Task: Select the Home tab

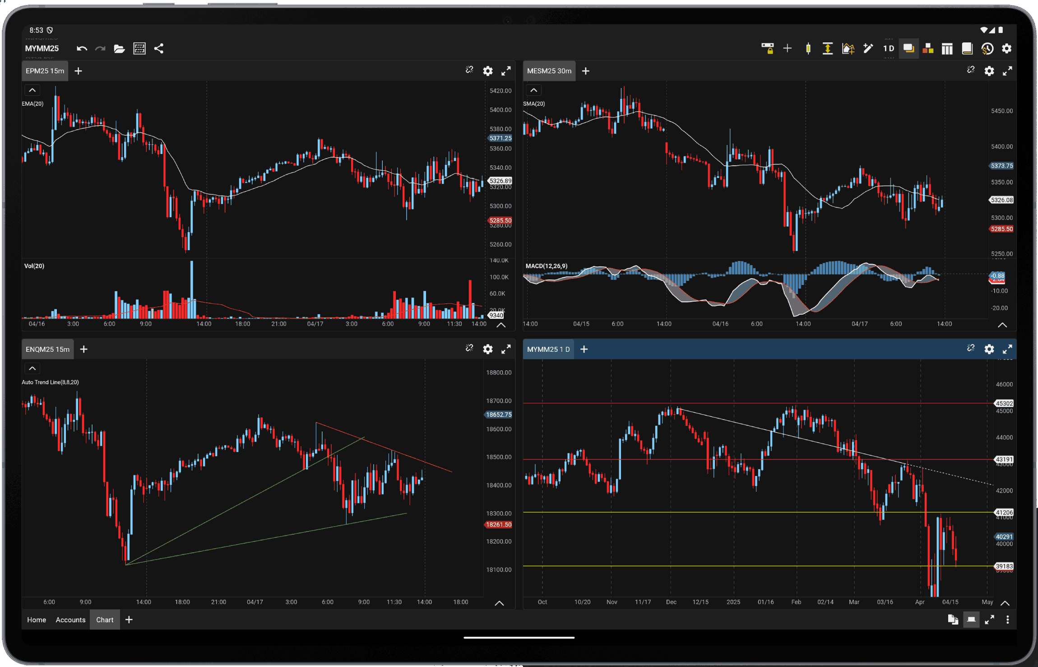Action: 36,620
